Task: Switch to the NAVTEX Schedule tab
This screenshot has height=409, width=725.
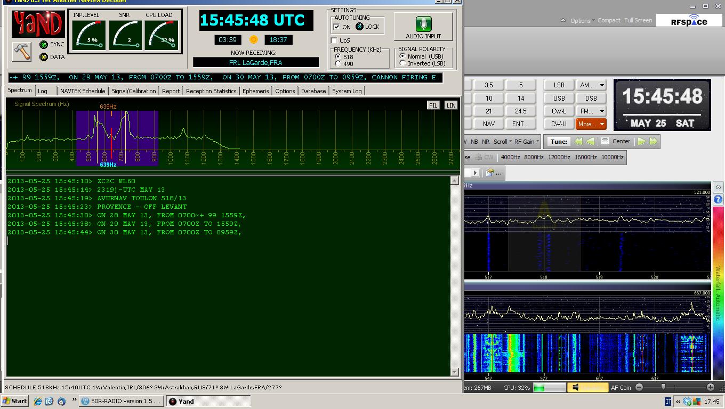Action: [83, 91]
